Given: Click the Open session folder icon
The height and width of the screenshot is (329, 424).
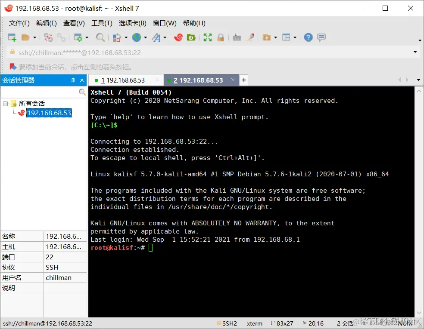Looking at the screenshot, I should click(x=25, y=37).
